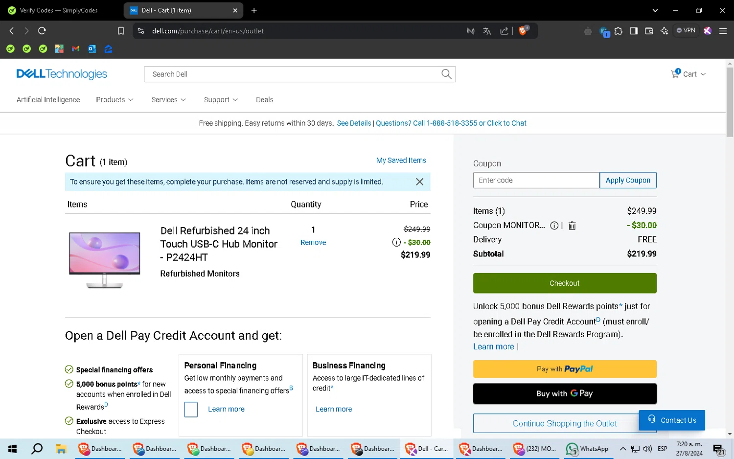This screenshot has height=459, width=734.
Task: Open the notification center in the system tray
Action: pyautogui.click(x=719, y=449)
